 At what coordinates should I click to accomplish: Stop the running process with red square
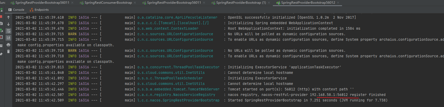click(1, 17)
